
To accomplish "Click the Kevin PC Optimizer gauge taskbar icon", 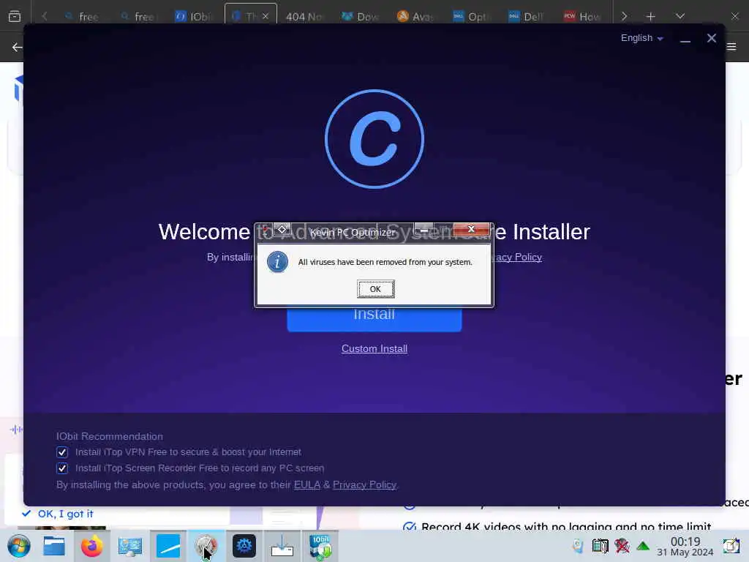I will (206, 546).
